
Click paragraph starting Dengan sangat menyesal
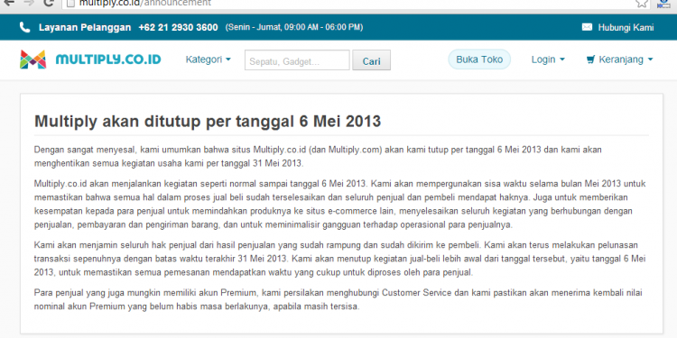tap(318, 157)
